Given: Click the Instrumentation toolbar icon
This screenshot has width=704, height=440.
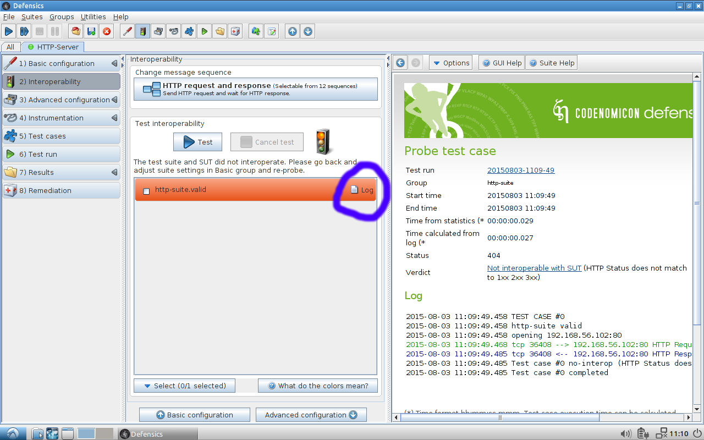Looking at the screenshot, I should coord(174,31).
